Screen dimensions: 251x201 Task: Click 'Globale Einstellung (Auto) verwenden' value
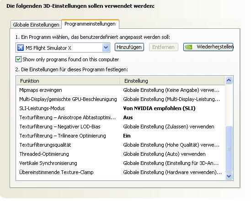point(164,154)
